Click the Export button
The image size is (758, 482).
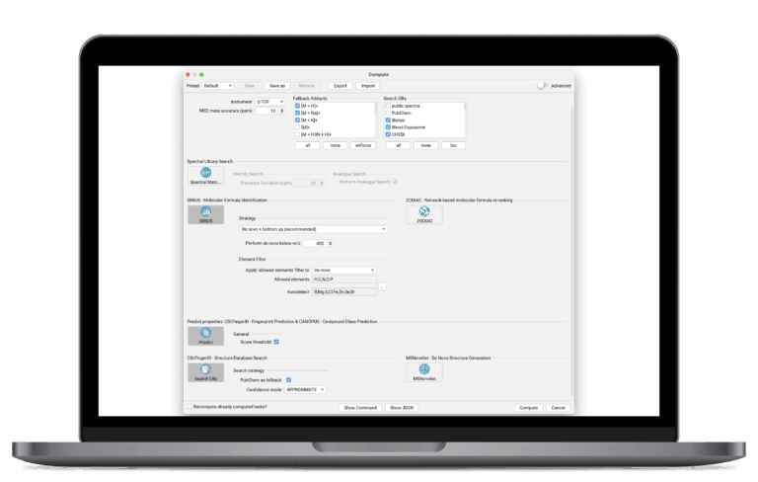pyautogui.click(x=340, y=86)
